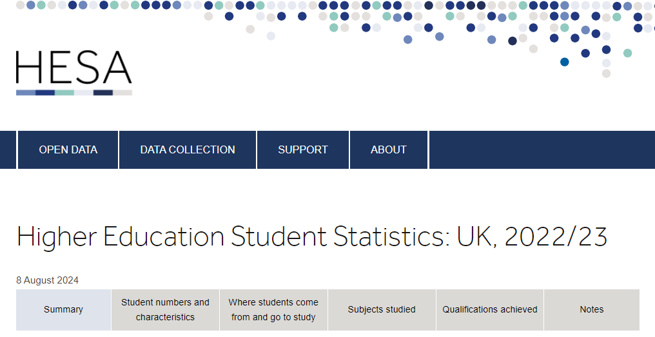Open Student numbers and characteristics tab
Viewport: 655px width, 337px height.
(166, 309)
